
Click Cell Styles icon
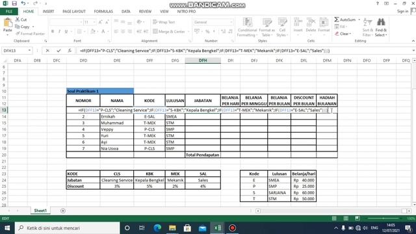point(282,23)
